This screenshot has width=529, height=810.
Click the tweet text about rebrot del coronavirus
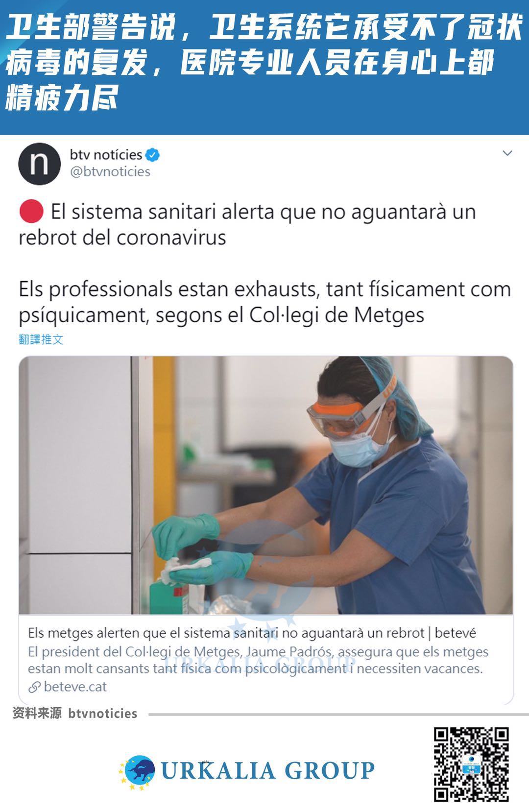pyautogui.click(x=247, y=224)
